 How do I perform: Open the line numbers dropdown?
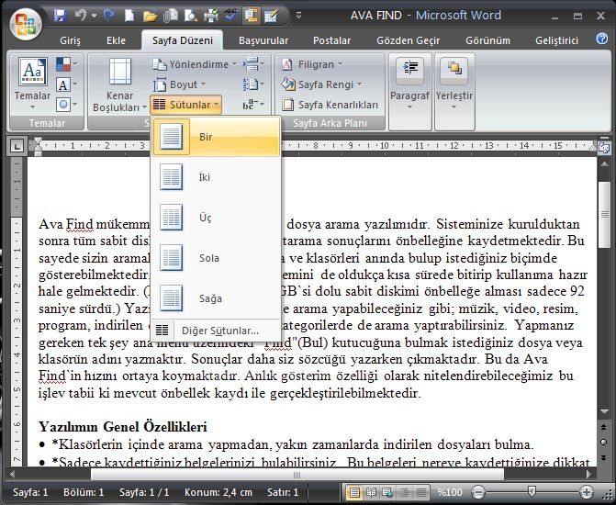(253, 84)
